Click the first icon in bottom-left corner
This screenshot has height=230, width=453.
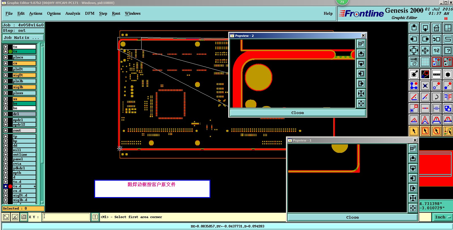click(x=6, y=217)
